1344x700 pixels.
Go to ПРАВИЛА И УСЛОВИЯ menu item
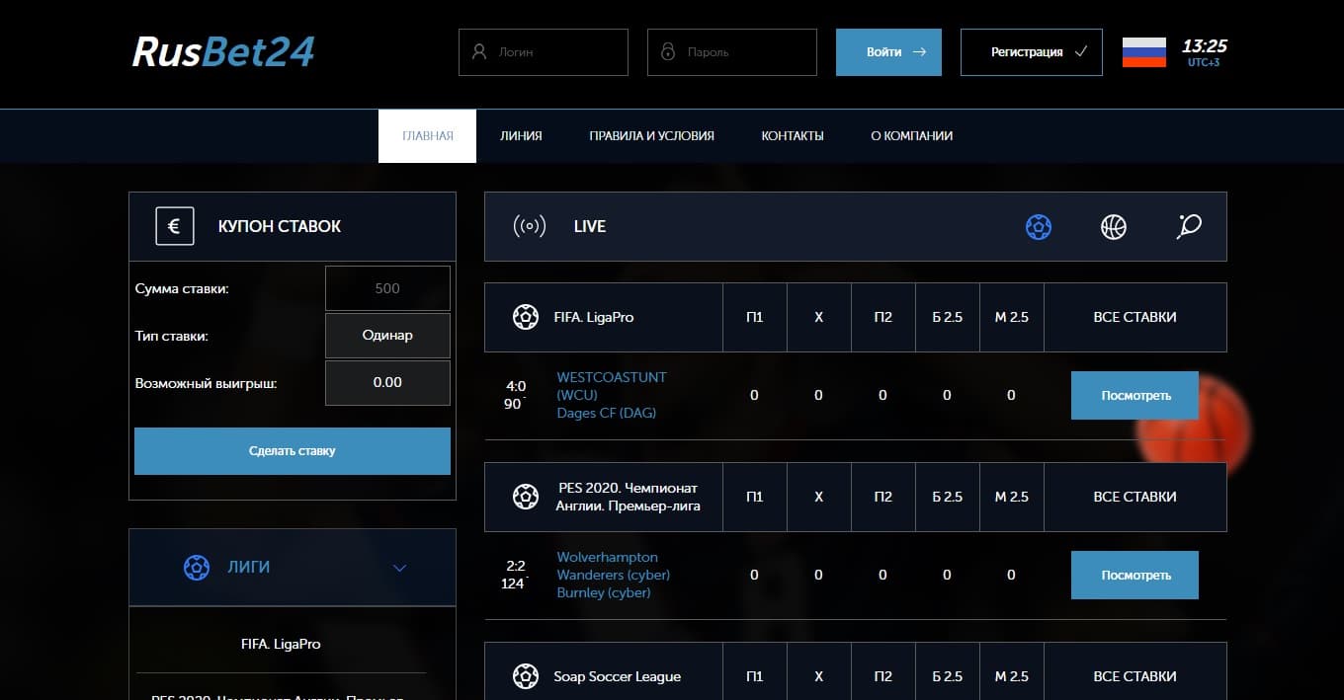point(651,136)
